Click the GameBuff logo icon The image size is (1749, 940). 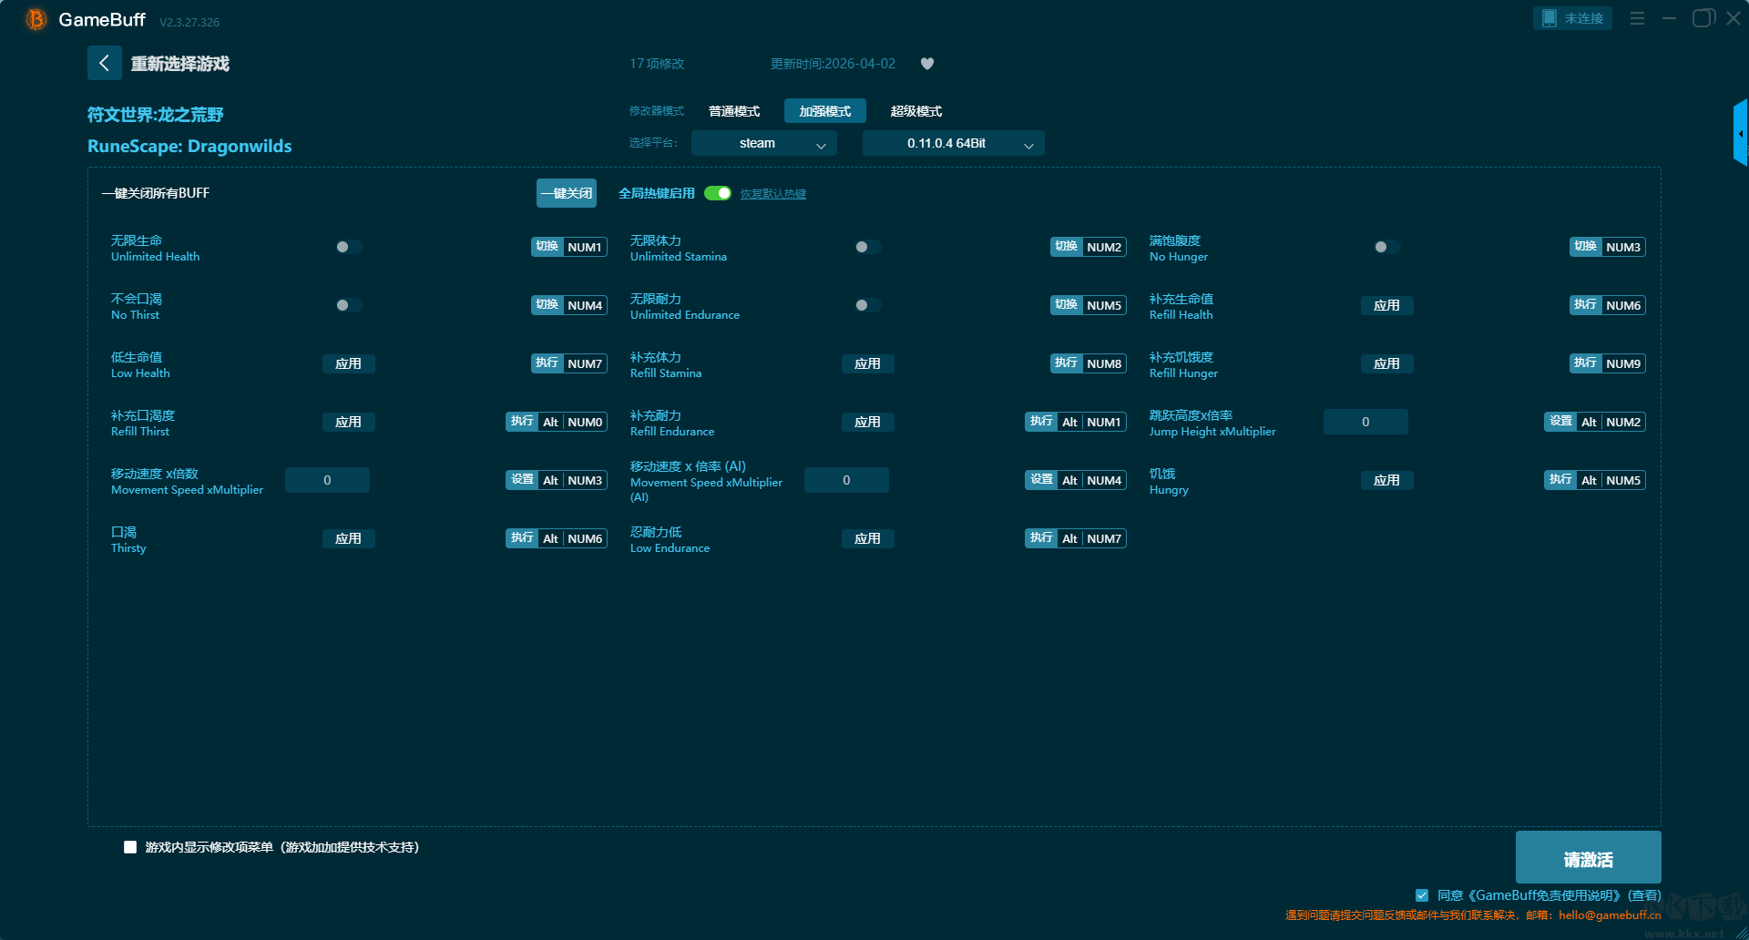pyautogui.click(x=36, y=19)
